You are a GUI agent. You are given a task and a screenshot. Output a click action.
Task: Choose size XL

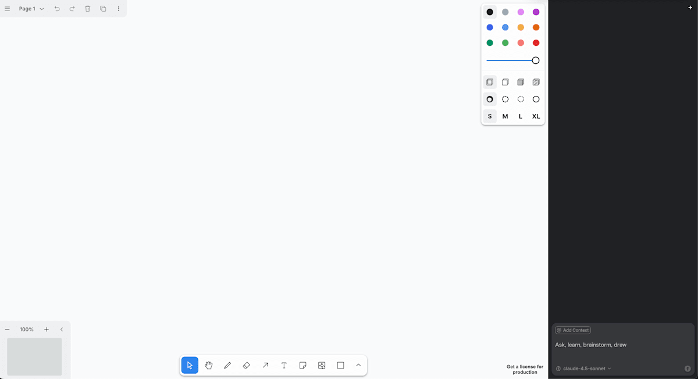(536, 116)
